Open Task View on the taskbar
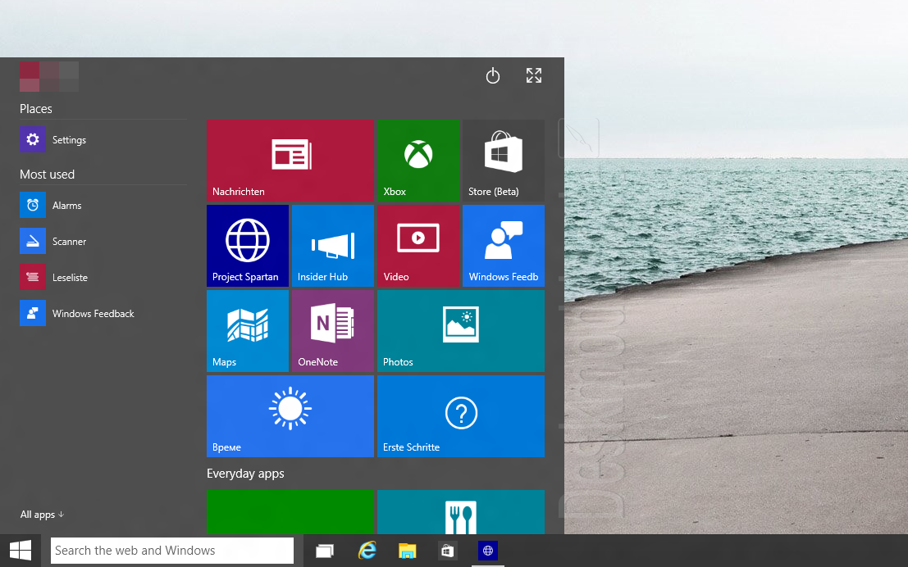 pyautogui.click(x=325, y=551)
